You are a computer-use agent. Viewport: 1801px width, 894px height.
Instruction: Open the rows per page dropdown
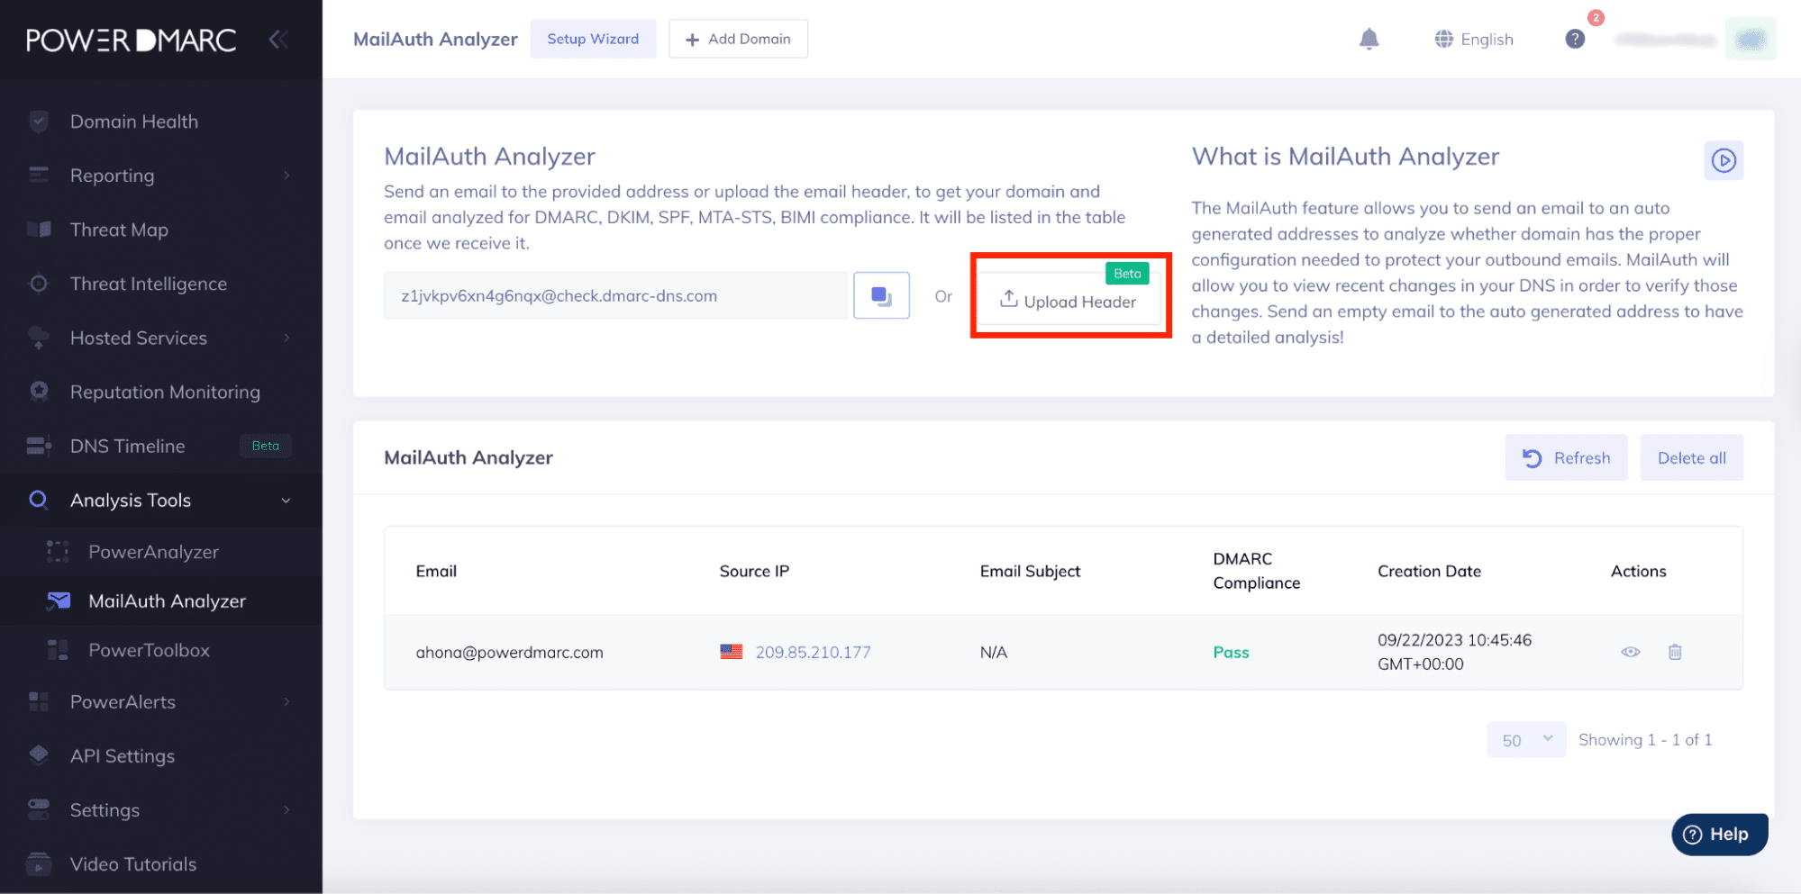pyautogui.click(x=1525, y=740)
